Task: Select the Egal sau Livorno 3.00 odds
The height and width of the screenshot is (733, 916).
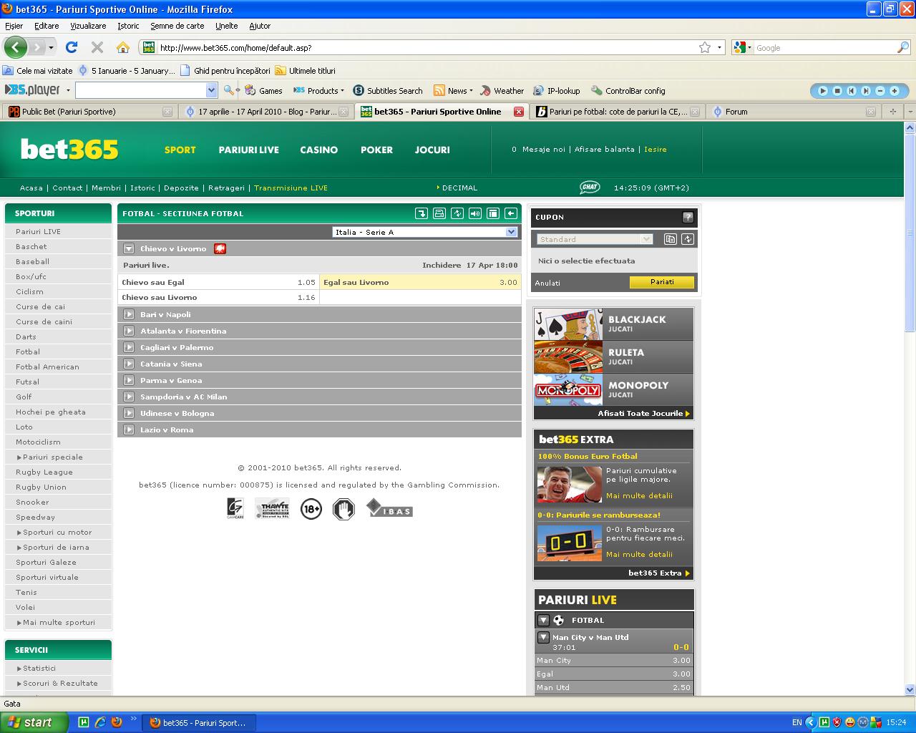Action: (420, 282)
